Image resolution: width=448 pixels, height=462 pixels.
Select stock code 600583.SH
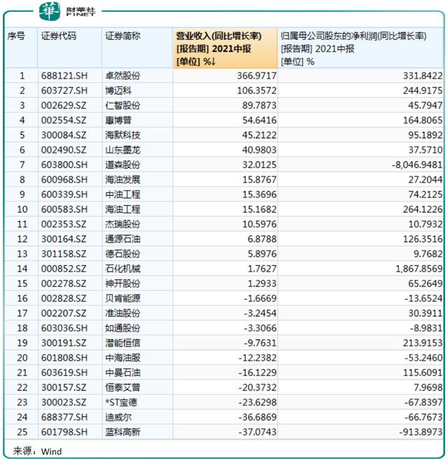click(64, 209)
